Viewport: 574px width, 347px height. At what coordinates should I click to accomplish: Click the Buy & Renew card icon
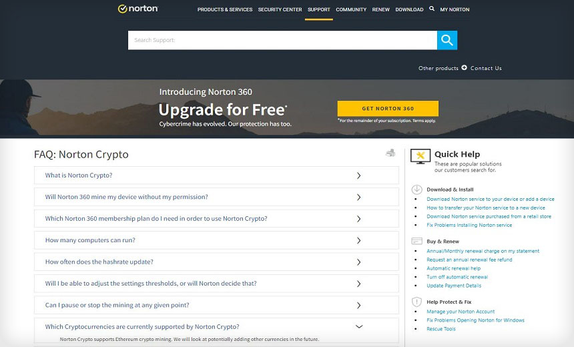point(416,241)
